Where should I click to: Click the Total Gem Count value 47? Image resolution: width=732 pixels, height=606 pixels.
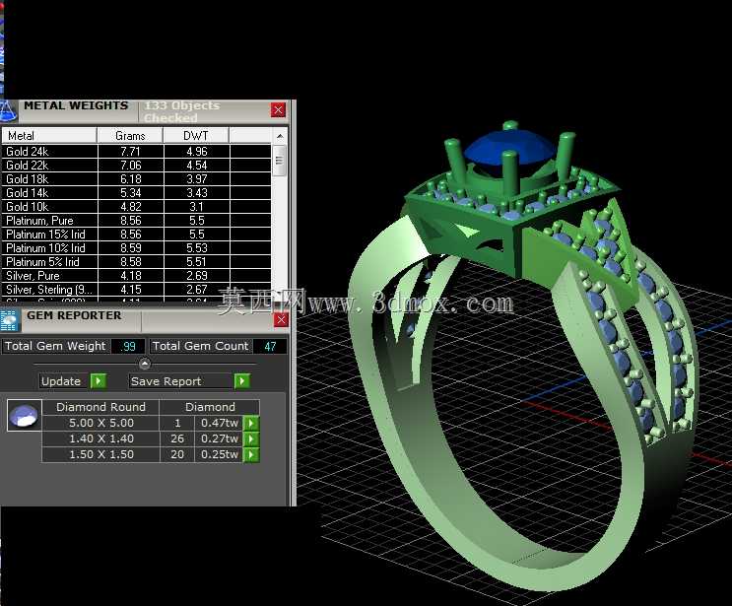click(x=270, y=347)
